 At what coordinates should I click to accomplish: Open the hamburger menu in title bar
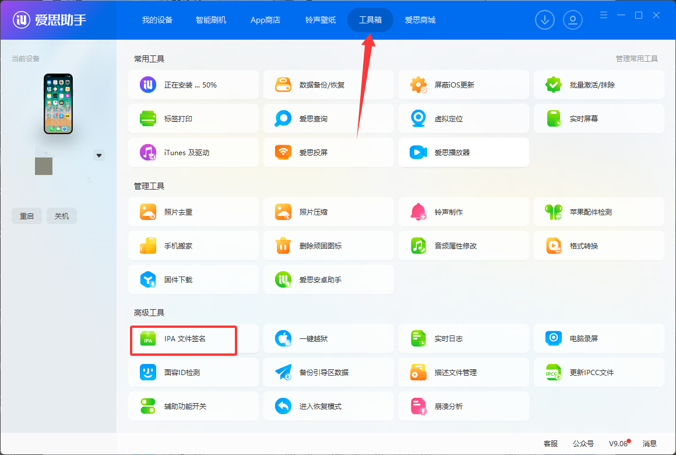604,15
